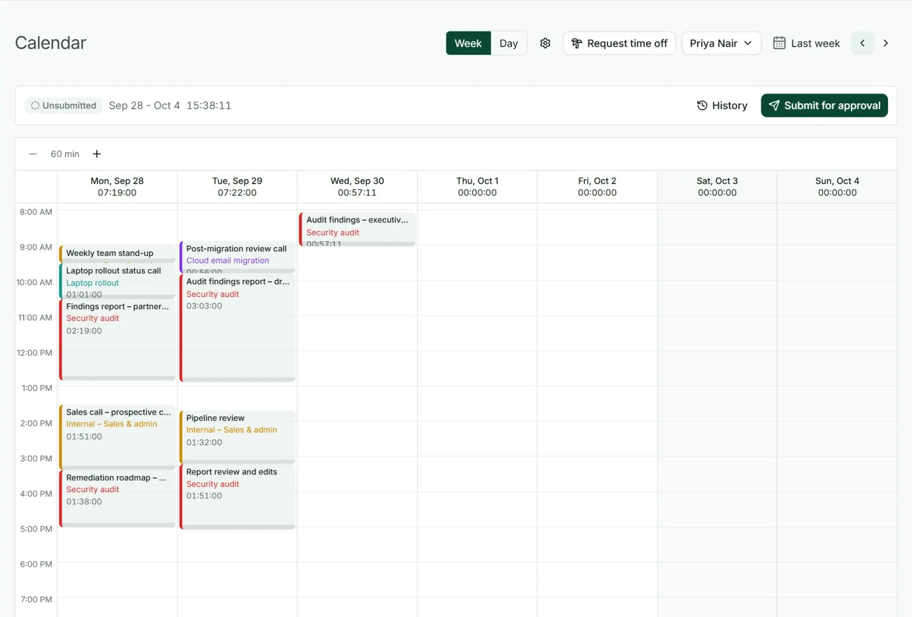Open Audit findings – executive entry
Screen dimensions: 912x617
[x=357, y=229]
